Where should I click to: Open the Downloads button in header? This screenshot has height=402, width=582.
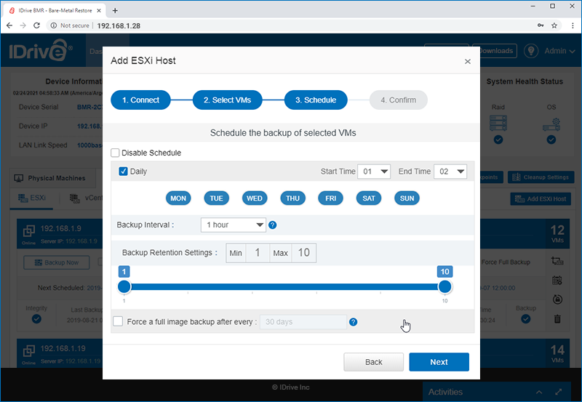coord(495,51)
